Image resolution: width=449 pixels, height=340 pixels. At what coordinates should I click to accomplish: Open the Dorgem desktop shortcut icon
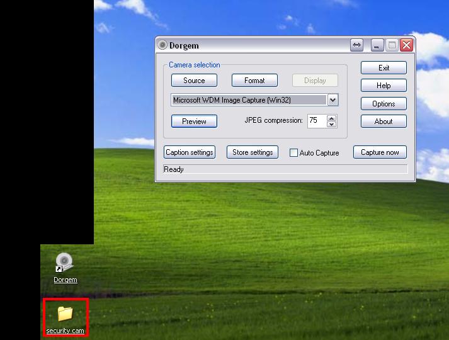[65, 268]
